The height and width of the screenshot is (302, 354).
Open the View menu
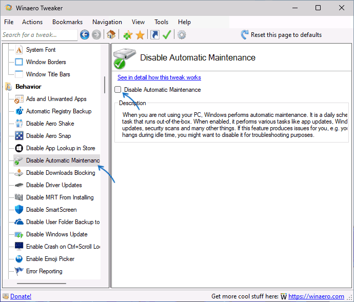(138, 22)
